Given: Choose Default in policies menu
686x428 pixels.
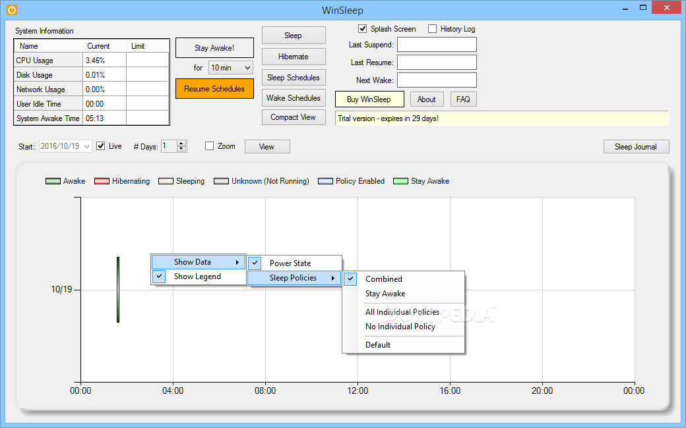Looking at the screenshot, I should (378, 345).
